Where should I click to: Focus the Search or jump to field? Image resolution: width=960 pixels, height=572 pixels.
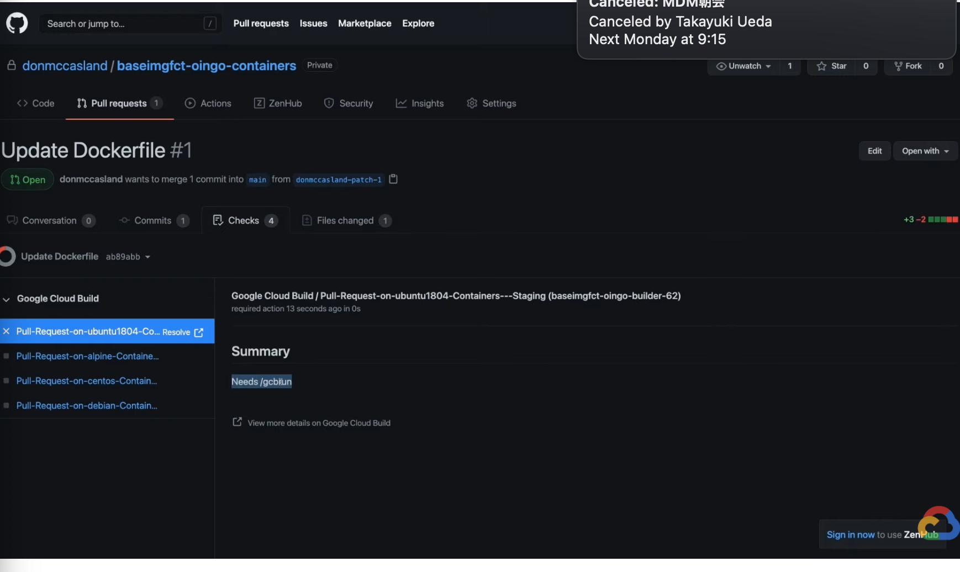coord(130,23)
